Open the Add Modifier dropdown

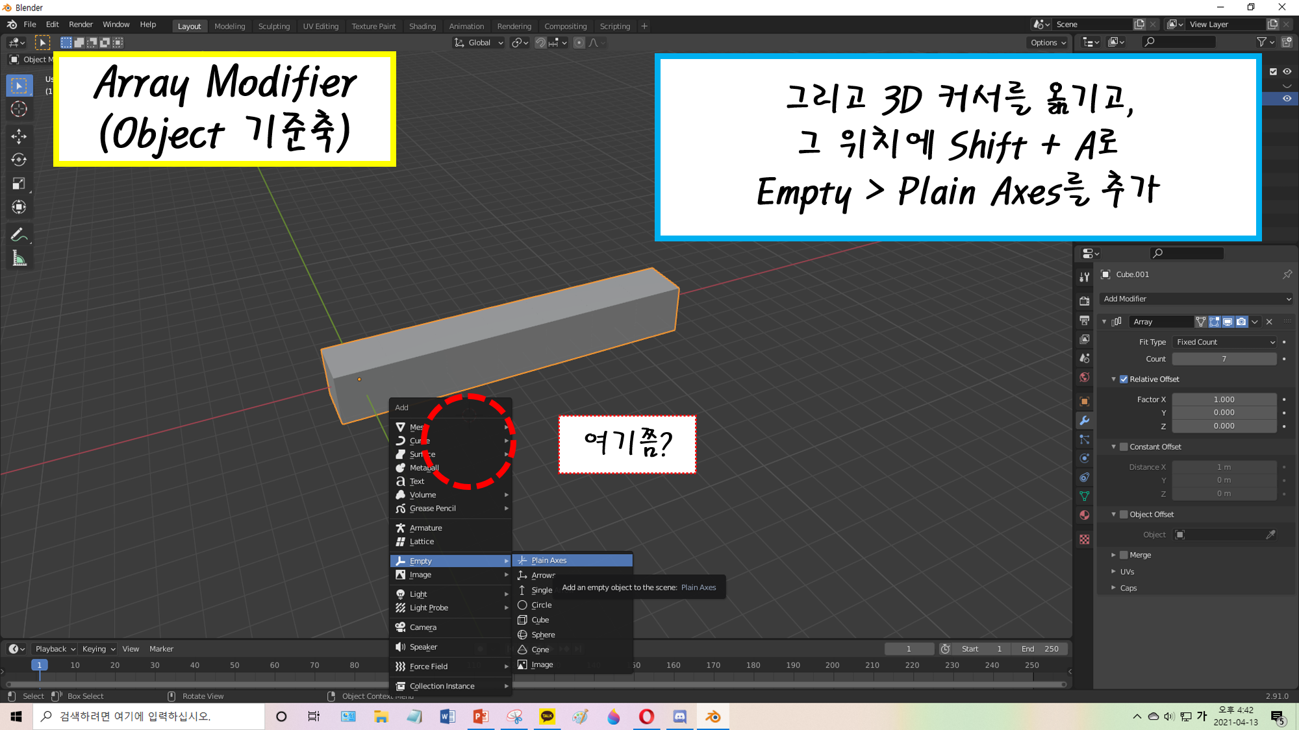click(x=1196, y=298)
